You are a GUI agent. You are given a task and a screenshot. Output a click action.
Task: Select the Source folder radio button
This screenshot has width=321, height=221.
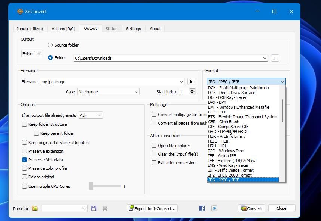(51, 45)
